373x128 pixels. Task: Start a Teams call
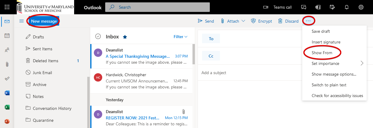pos(277,7)
